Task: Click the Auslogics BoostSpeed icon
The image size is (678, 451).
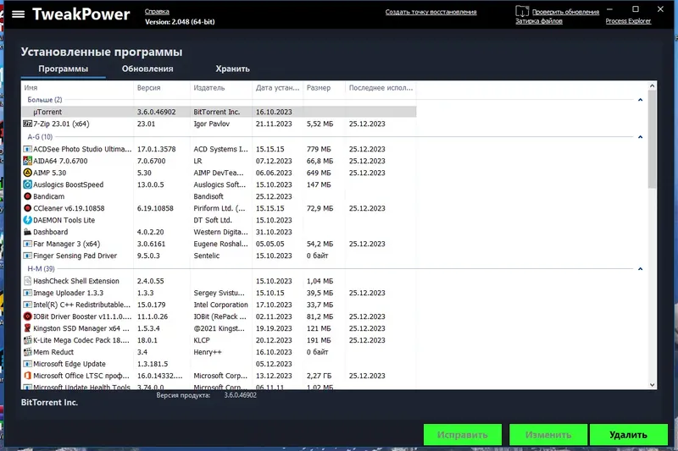Action: click(x=27, y=184)
